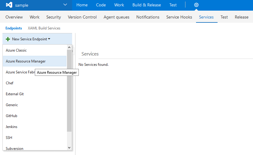Open the Service Hooks tab

[x=179, y=17]
